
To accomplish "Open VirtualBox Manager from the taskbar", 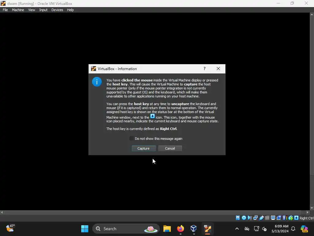I will 194,229.
